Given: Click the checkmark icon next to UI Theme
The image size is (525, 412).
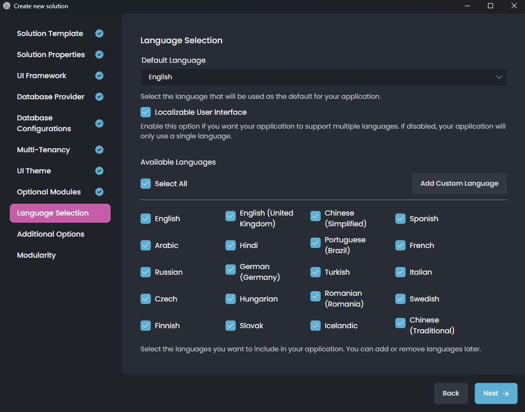Looking at the screenshot, I should pyautogui.click(x=99, y=171).
